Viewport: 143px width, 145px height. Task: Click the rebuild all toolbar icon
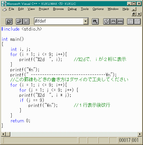coord(120,22)
